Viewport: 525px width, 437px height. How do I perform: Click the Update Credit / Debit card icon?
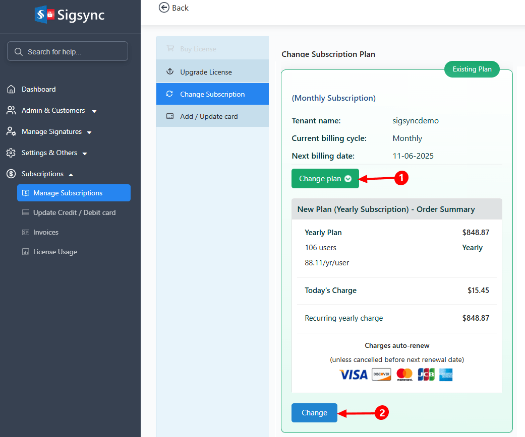[x=26, y=212]
